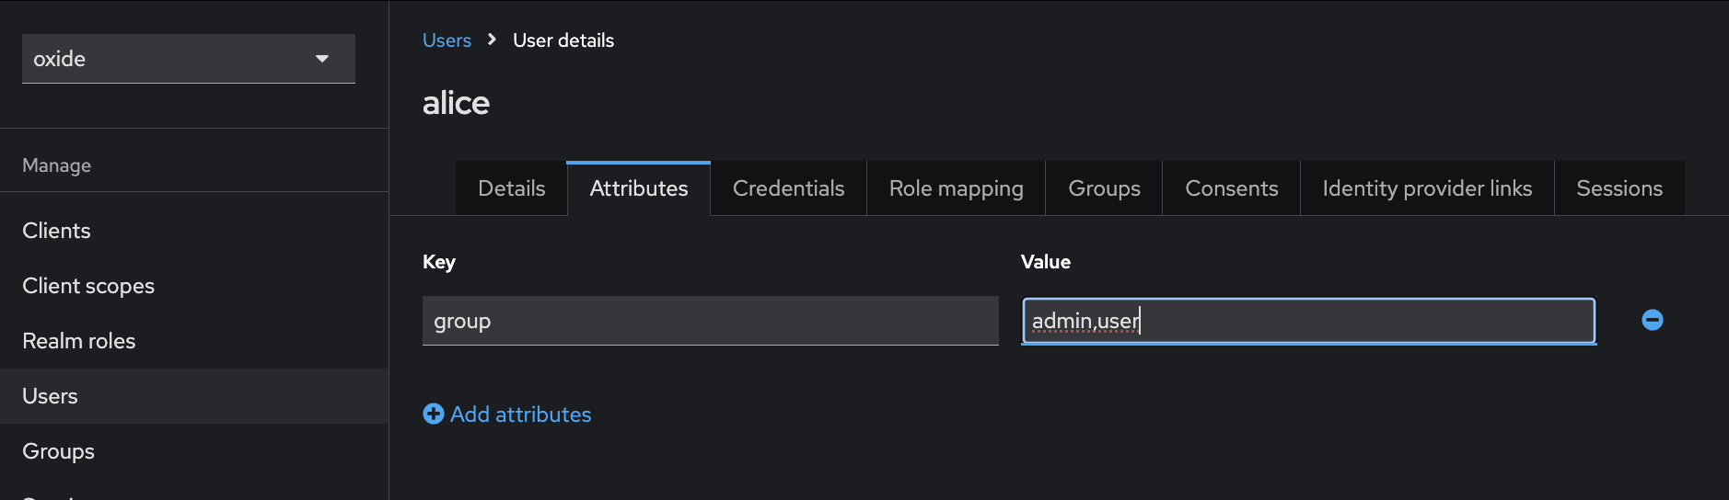Navigate to Client scopes in sidebar
Image resolution: width=1729 pixels, height=500 pixels.
point(88,286)
